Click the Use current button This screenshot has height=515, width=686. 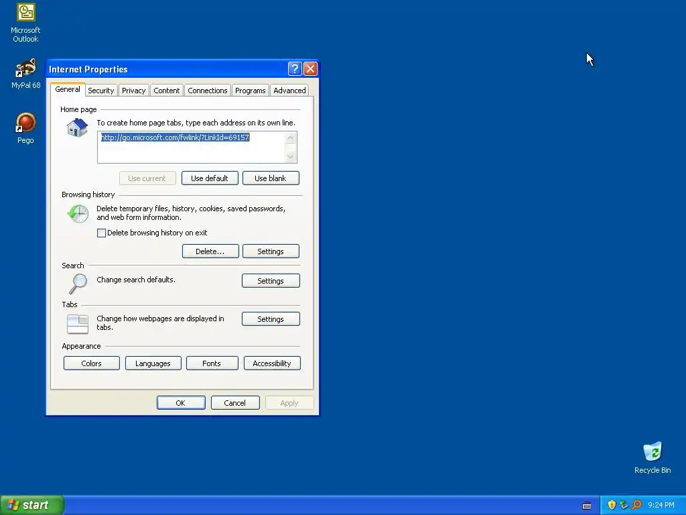tap(147, 178)
